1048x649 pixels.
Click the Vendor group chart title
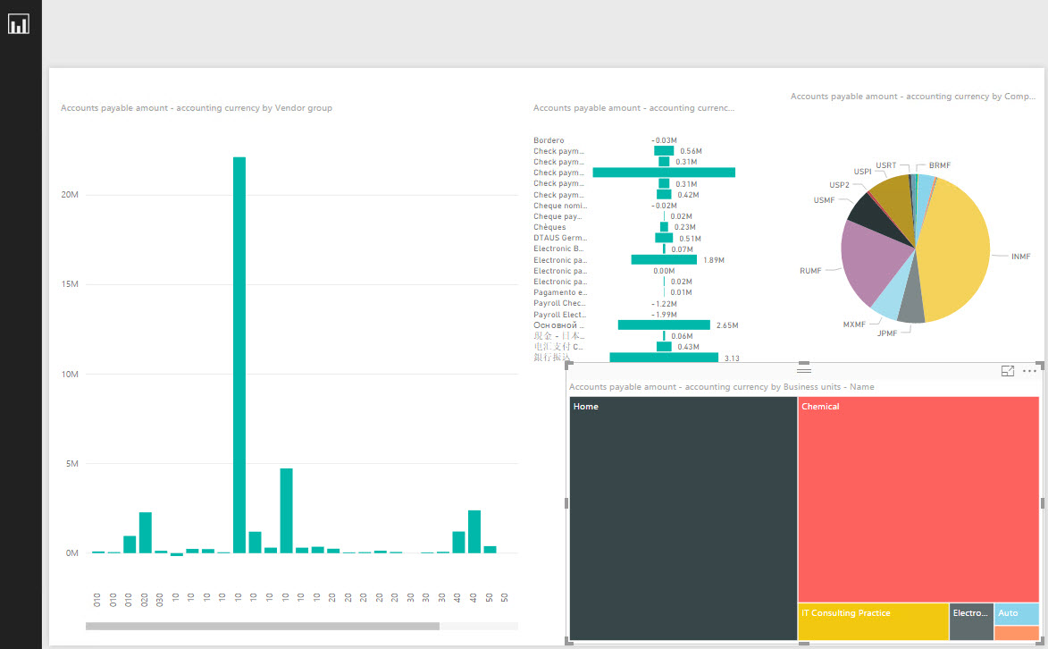point(197,108)
